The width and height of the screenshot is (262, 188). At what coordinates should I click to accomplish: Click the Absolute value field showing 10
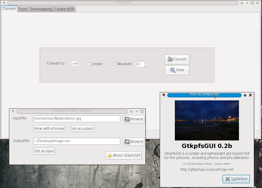[x=140, y=64]
